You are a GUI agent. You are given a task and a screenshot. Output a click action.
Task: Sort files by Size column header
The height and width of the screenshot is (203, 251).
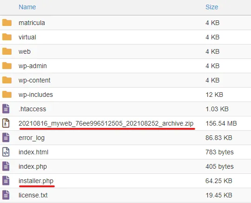pos(212,7)
